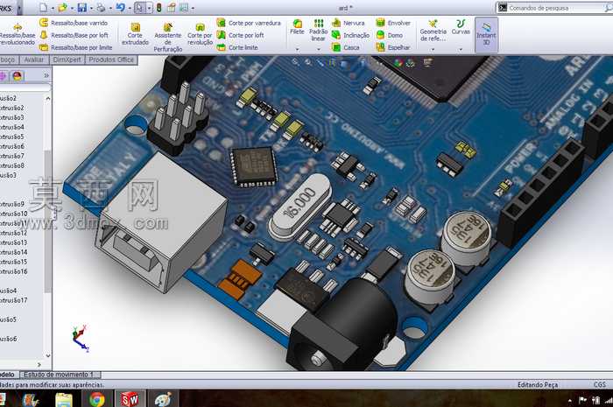Select the Domo tool
This screenshot has width=613, height=407.
coord(390,35)
